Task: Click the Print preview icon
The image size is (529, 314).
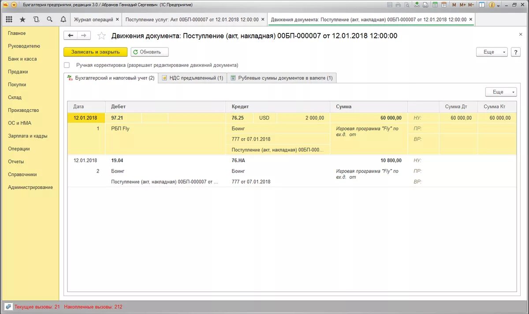Action: 406,5
